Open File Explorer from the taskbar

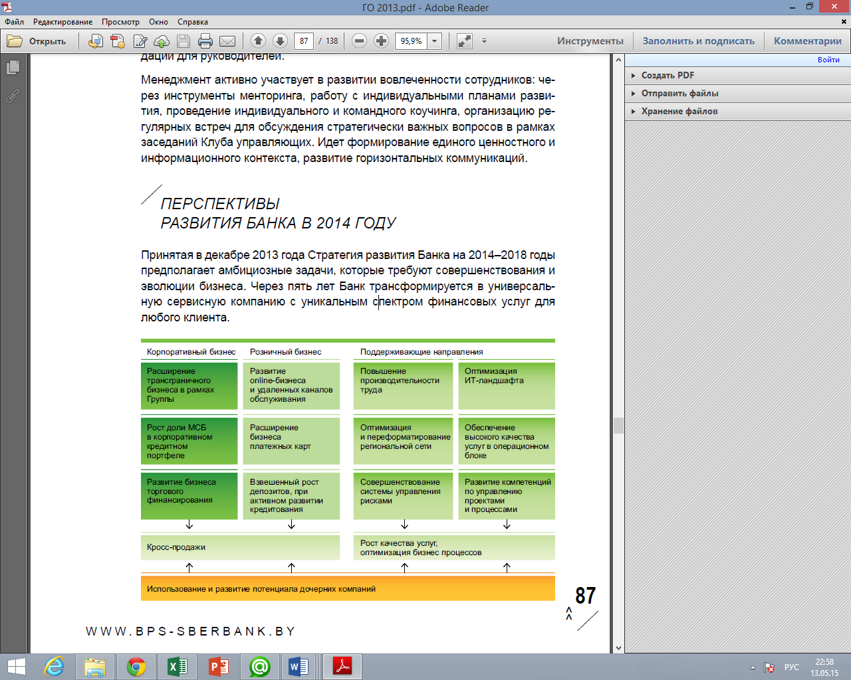pos(95,667)
